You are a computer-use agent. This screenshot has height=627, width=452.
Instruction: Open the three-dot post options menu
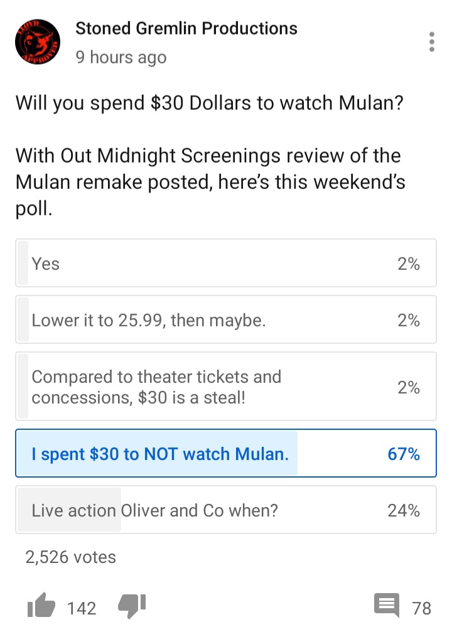coord(431,41)
